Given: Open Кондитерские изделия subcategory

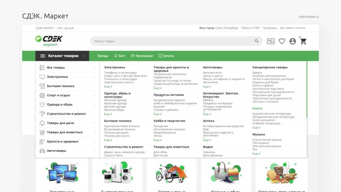Looking at the screenshot, I should pos(169,100).
